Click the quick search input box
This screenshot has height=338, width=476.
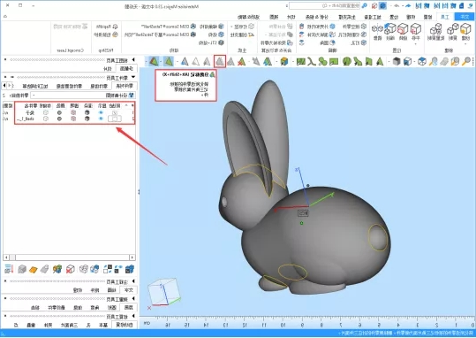pyautogui.click(x=324, y=6)
